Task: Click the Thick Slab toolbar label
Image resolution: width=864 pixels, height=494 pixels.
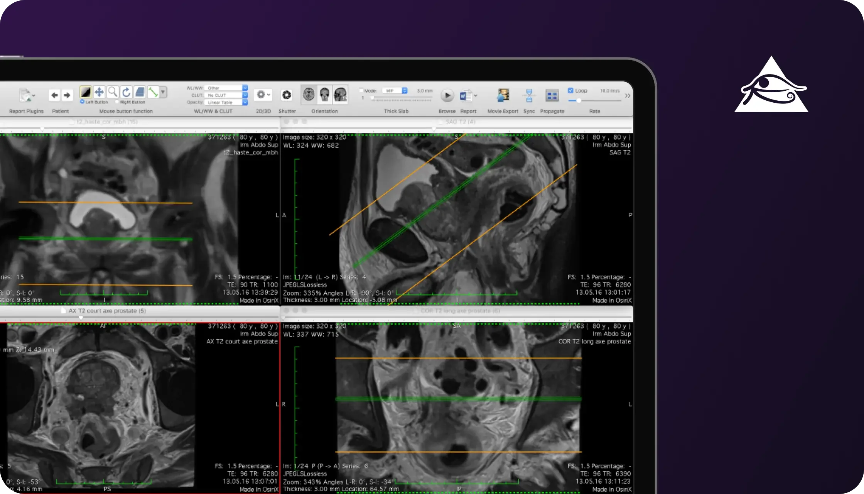Action: [396, 111]
